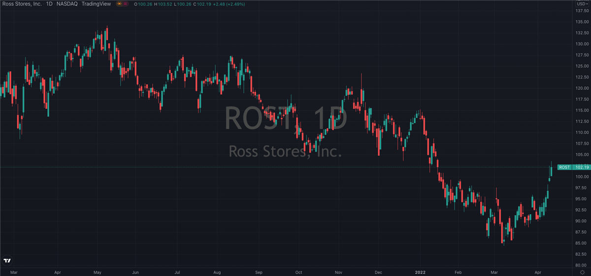Click the TradingView text in header
The image size is (591, 276).
98,4
